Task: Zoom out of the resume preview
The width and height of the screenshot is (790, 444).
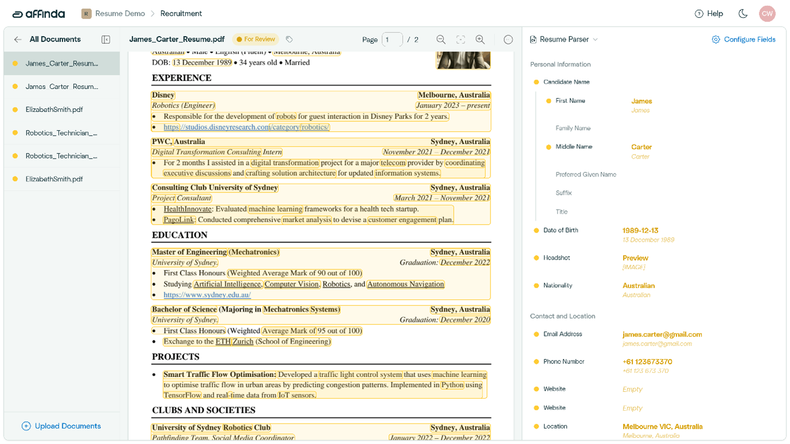Action: coord(441,40)
